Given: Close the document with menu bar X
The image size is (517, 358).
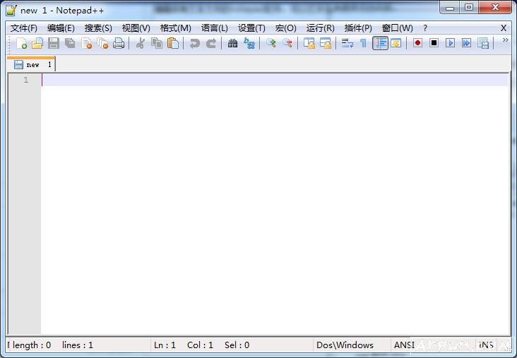Looking at the screenshot, I should 504,28.
